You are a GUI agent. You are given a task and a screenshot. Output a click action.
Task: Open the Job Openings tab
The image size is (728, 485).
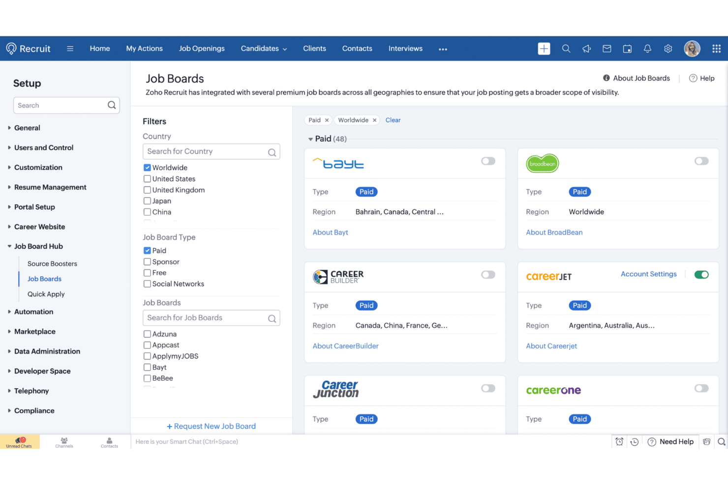[202, 49]
